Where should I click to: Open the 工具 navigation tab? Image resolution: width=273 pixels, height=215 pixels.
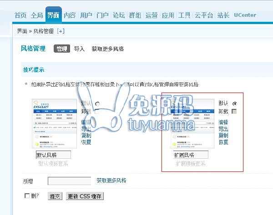coord(184,15)
